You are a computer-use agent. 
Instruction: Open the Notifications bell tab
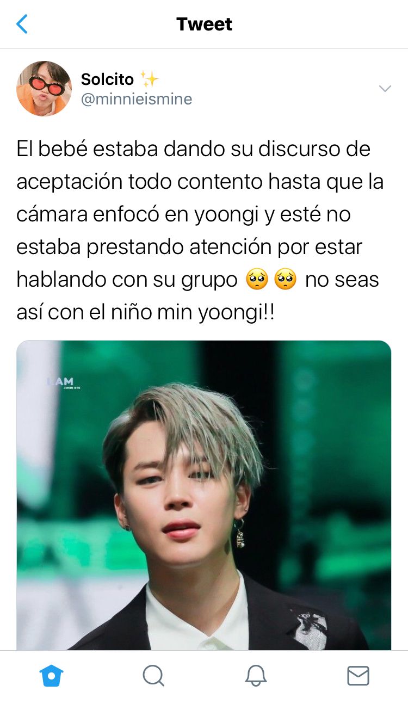pyautogui.click(x=256, y=676)
